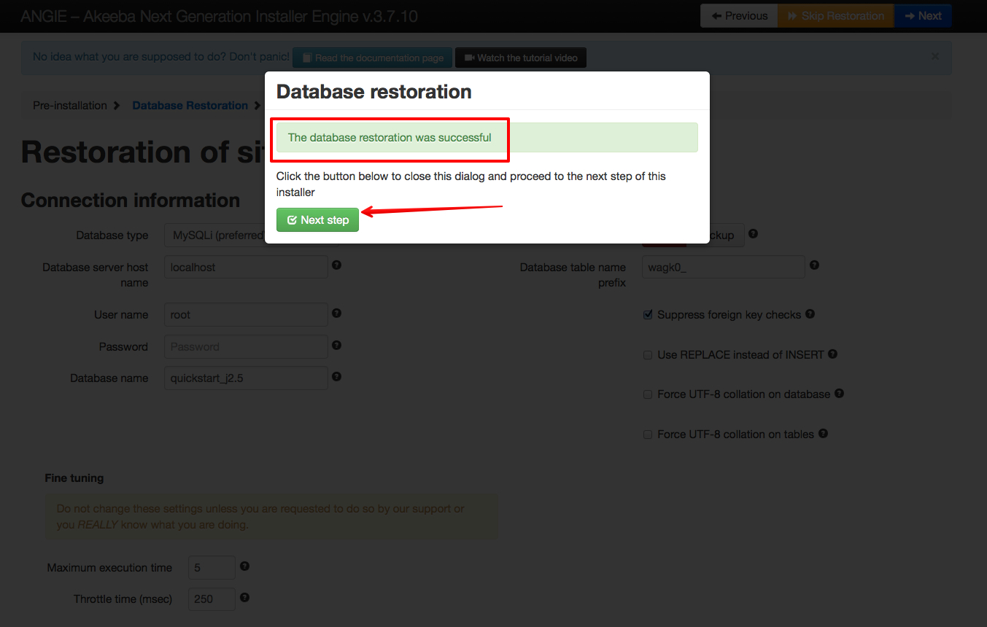Show help for Maximum execution time
The width and height of the screenshot is (987, 627).
(x=244, y=566)
